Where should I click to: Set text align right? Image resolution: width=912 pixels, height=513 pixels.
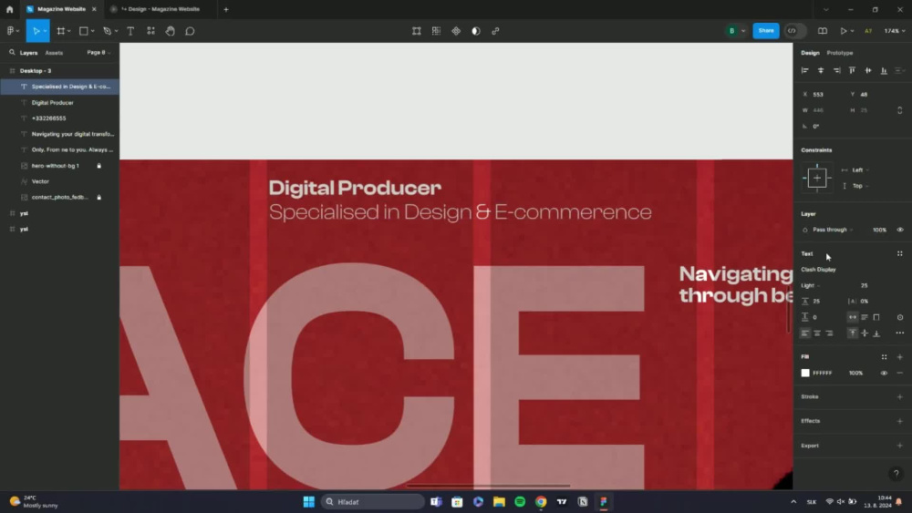(x=829, y=333)
